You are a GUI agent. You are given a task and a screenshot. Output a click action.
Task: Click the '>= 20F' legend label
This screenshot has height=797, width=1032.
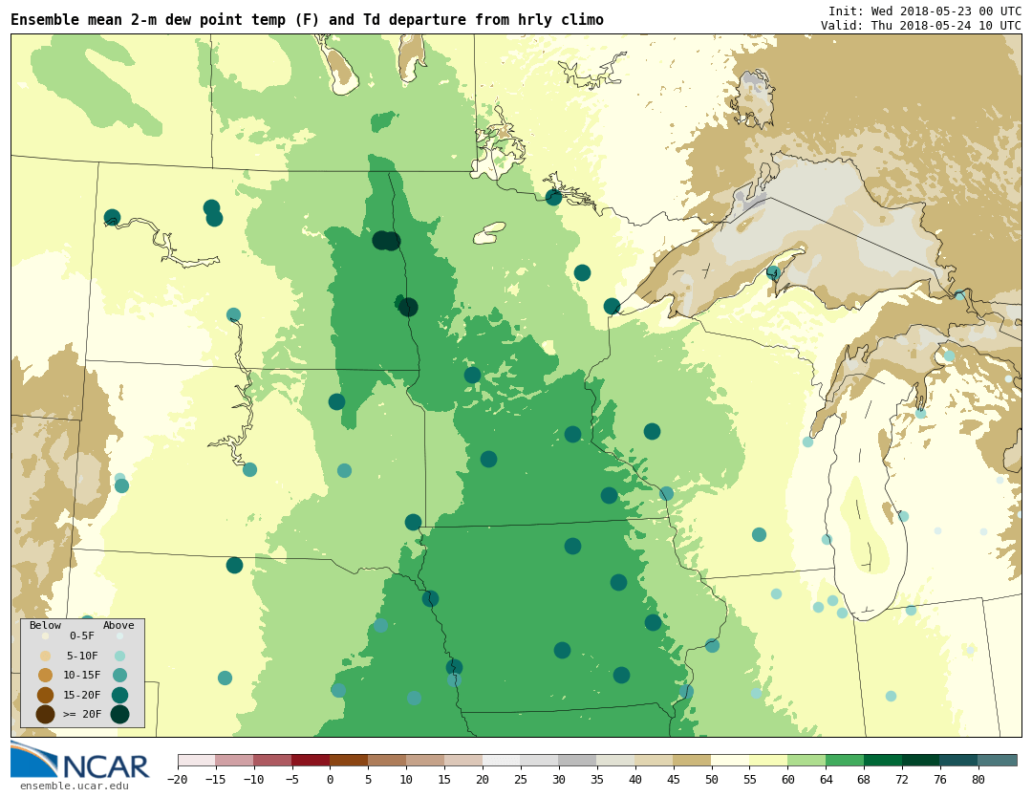coord(82,714)
